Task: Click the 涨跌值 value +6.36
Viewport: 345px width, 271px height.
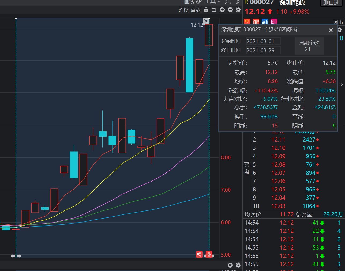Action: (x=329, y=81)
